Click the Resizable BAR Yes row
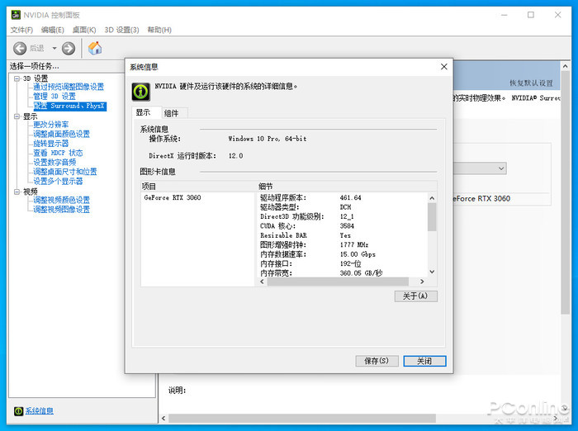 pyautogui.click(x=306, y=235)
